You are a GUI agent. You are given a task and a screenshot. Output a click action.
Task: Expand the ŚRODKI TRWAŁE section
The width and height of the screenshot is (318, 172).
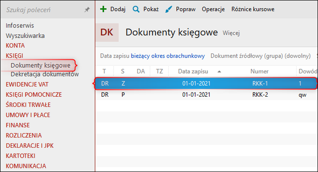coord(28,105)
